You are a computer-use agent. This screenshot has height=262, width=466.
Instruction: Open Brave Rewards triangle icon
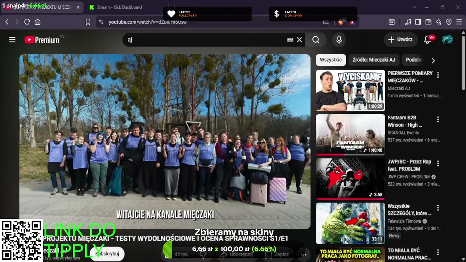352,22
